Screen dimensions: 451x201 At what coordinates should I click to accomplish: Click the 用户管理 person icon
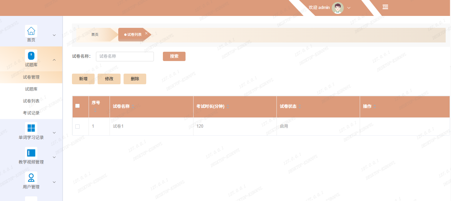point(31,177)
